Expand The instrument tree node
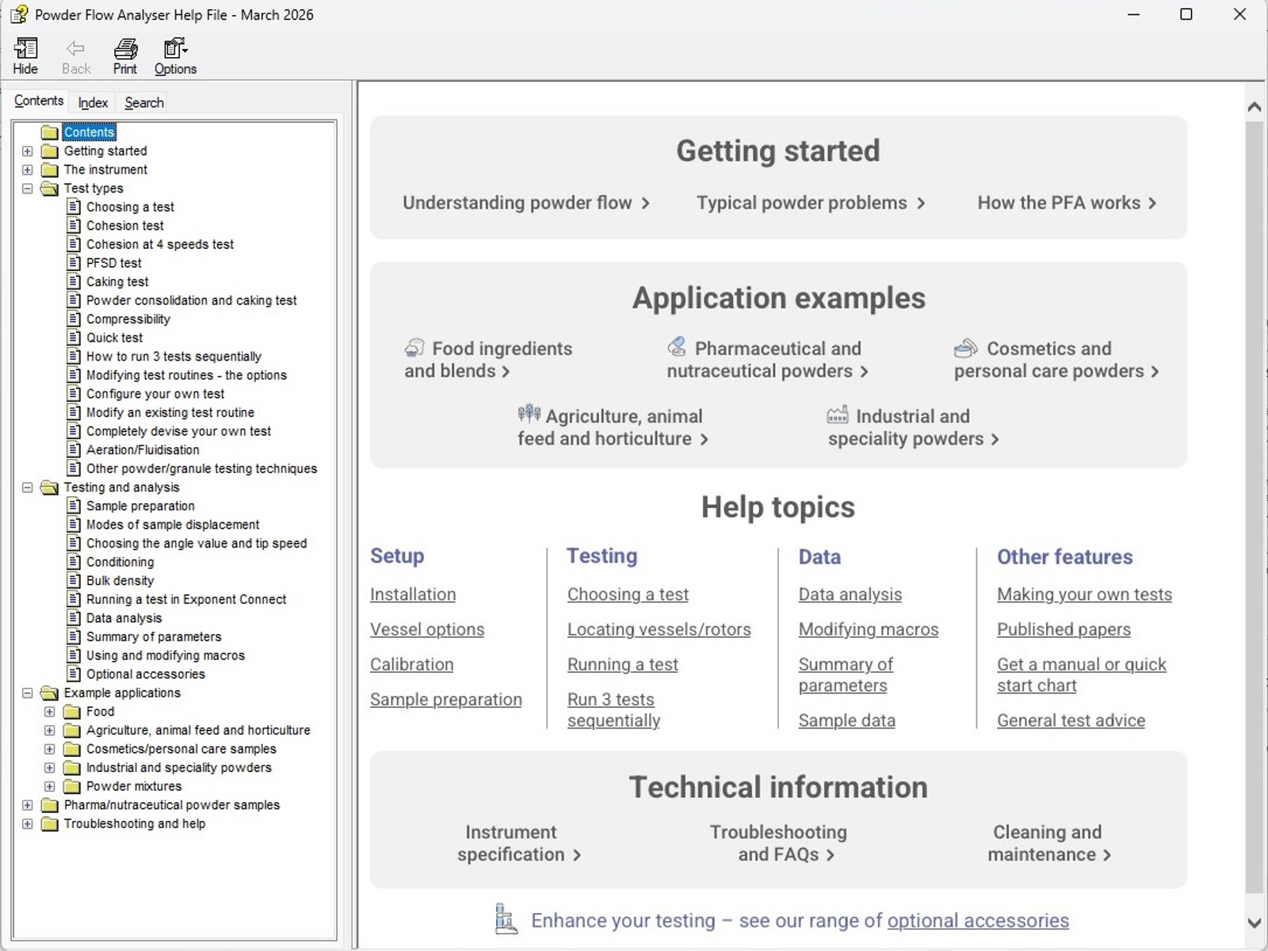The height and width of the screenshot is (951, 1268). tap(28, 170)
